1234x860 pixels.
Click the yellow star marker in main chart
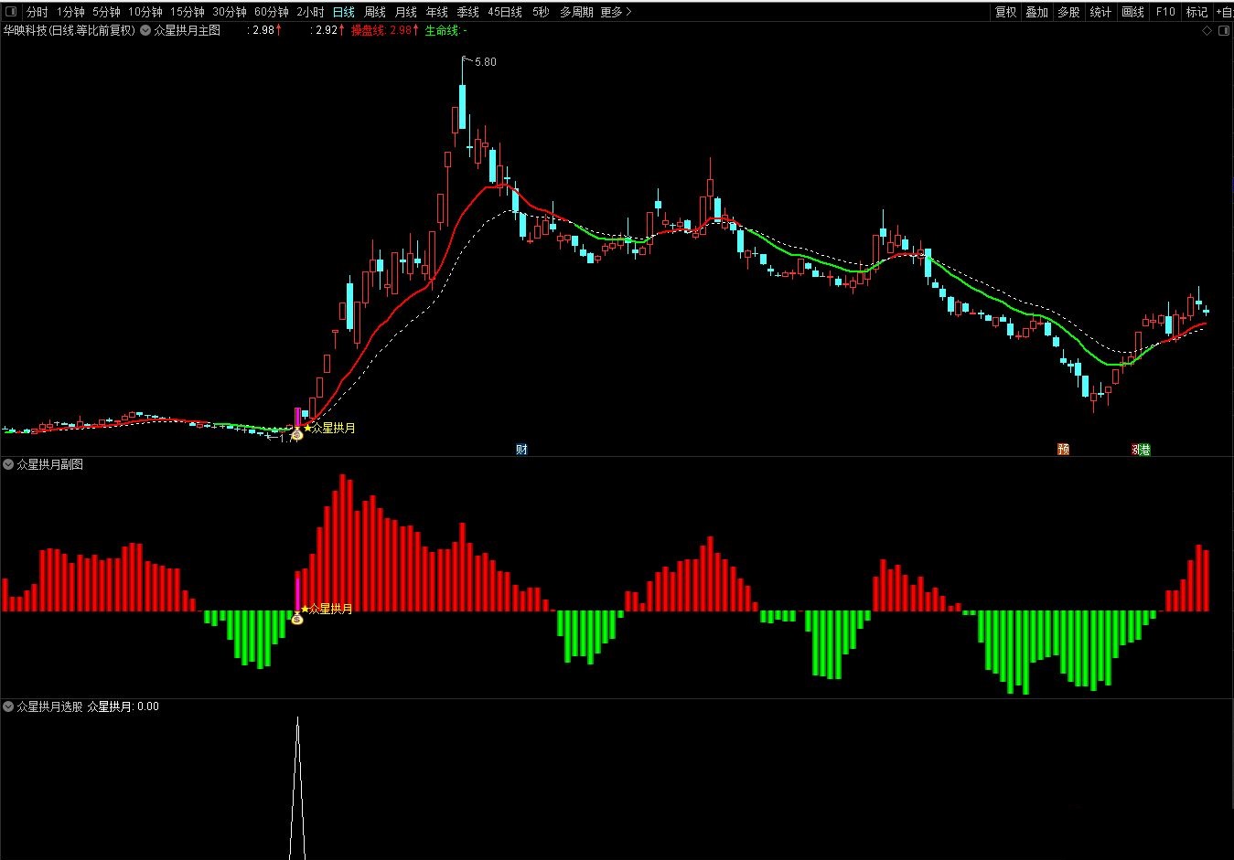click(307, 427)
